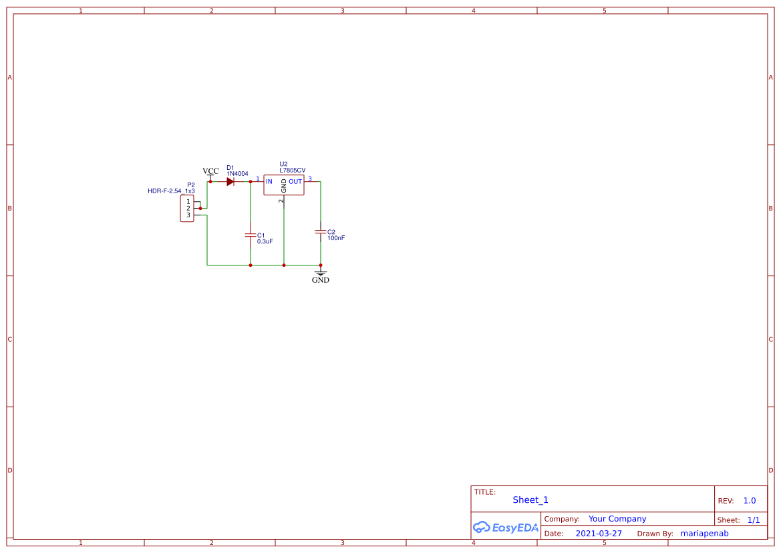Click the Your Company name text
This screenshot has height=553, width=781.
(617, 518)
